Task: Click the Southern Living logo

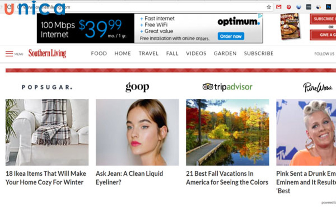Action: tap(47, 53)
